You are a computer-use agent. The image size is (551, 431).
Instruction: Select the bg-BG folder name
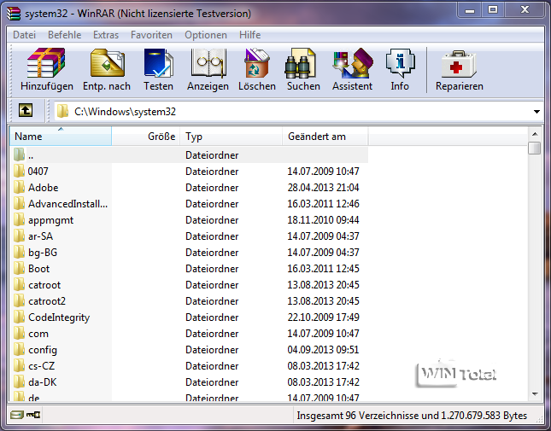[x=43, y=253]
